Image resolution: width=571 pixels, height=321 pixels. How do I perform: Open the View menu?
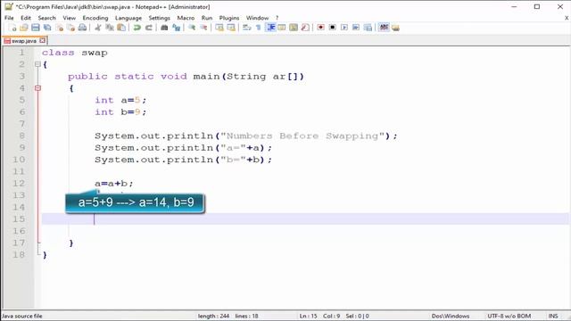(x=70, y=18)
